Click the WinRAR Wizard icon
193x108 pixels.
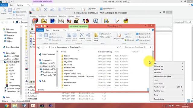coord(86,21)
